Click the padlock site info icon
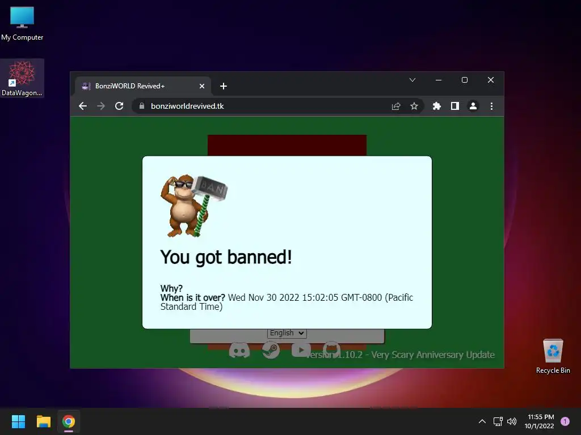581x435 pixels. [x=141, y=106]
